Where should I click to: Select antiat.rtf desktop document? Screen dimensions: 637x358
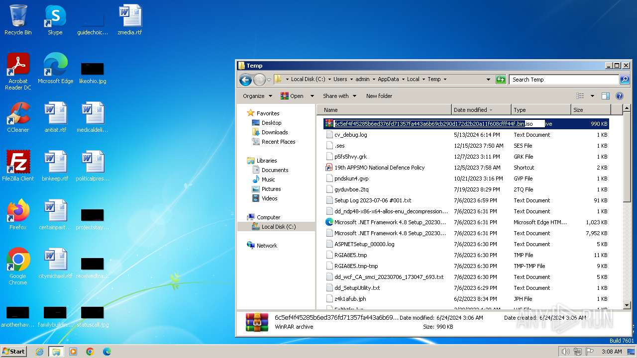(x=55, y=117)
